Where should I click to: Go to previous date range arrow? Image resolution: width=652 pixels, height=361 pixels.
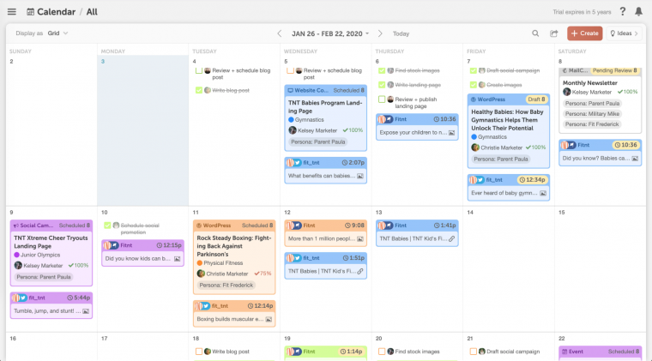280,33
